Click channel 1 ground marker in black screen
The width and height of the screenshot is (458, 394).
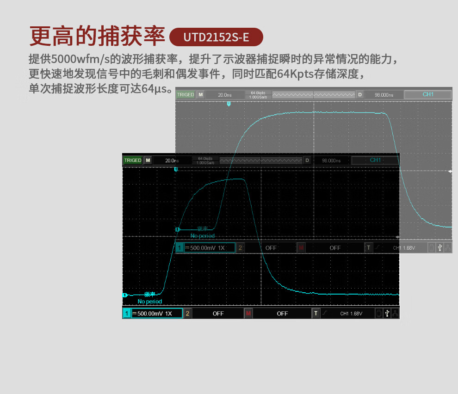tap(125, 295)
